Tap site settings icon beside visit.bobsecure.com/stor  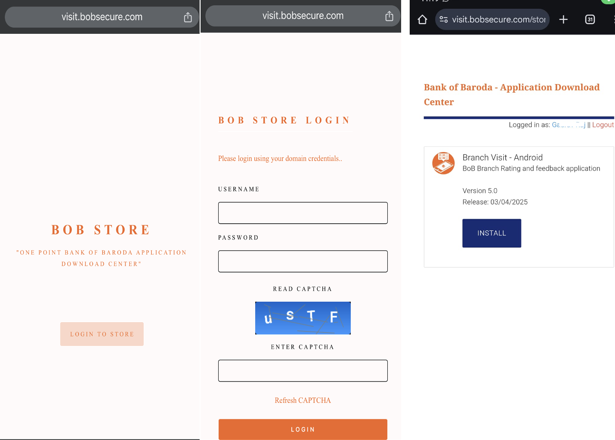click(443, 19)
